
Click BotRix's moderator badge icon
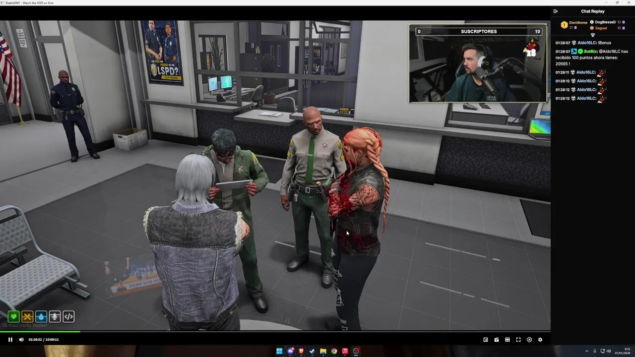pos(574,52)
